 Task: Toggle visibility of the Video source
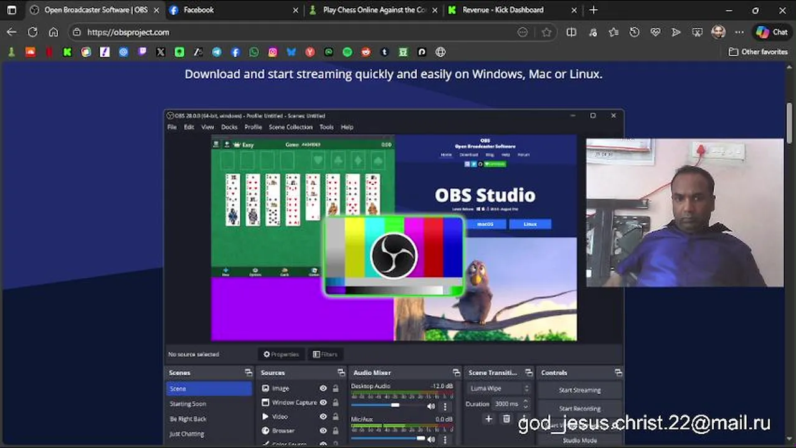click(x=323, y=417)
